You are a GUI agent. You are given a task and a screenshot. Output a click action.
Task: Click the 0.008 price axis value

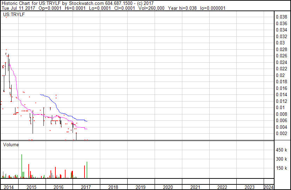point(282,114)
